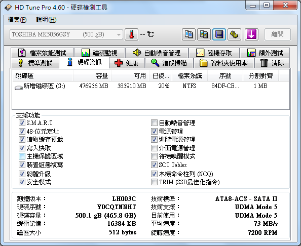Open the 檔案效能測試 tab
Viewport: 301px width, 246px height.
[43, 53]
